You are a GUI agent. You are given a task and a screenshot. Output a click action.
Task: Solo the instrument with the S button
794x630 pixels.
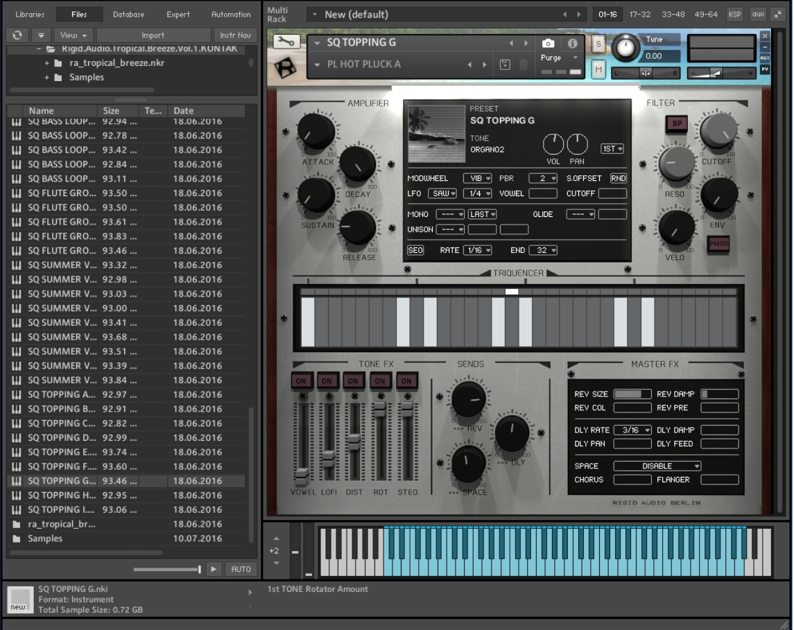pyautogui.click(x=598, y=44)
